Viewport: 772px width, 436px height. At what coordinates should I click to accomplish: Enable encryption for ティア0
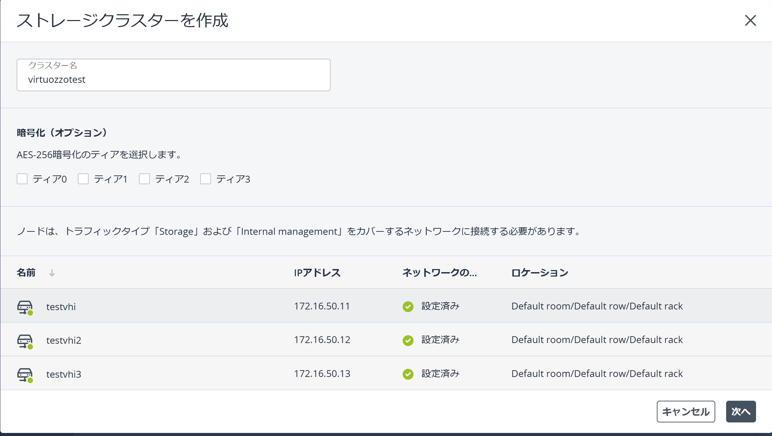(22, 179)
